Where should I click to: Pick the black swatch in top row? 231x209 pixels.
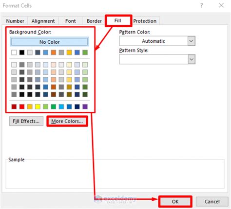pyautogui.click(x=22, y=52)
